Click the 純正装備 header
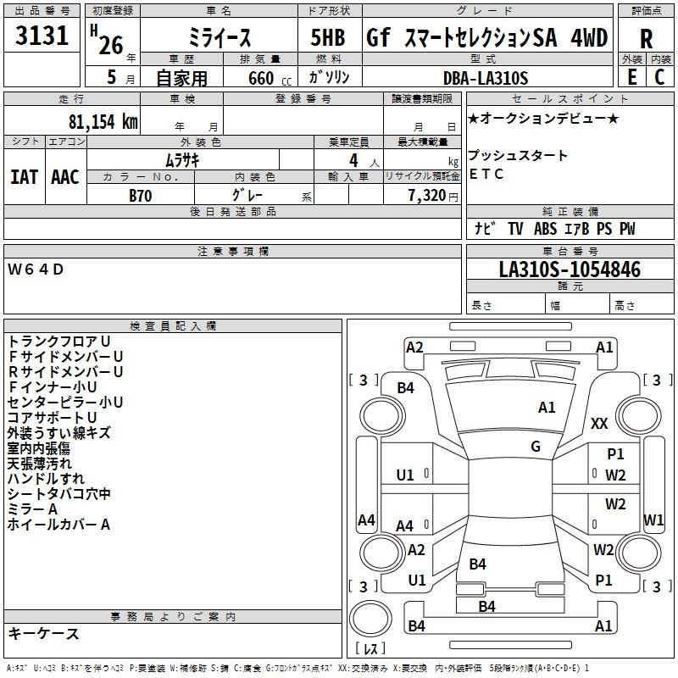The width and height of the screenshot is (678, 678). click(570, 211)
